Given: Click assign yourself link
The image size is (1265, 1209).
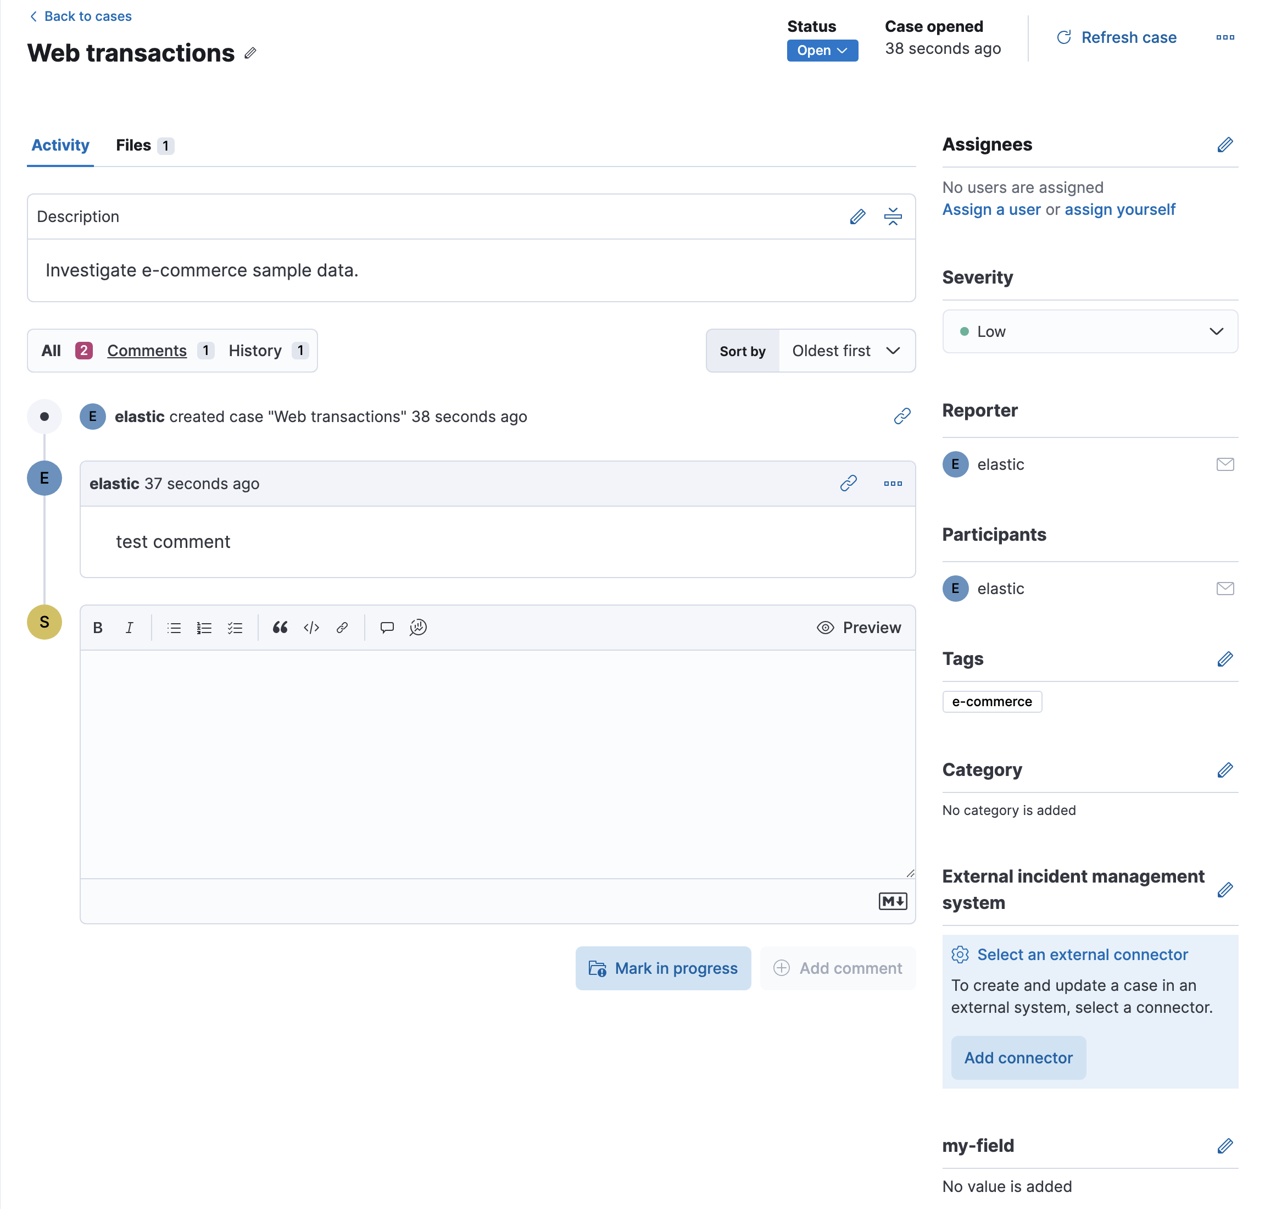Looking at the screenshot, I should click(x=1119, y=209).
